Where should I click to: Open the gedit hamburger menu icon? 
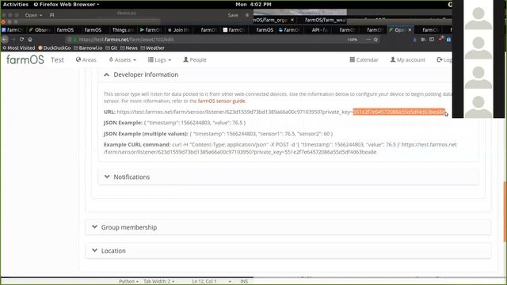point(247,15)
